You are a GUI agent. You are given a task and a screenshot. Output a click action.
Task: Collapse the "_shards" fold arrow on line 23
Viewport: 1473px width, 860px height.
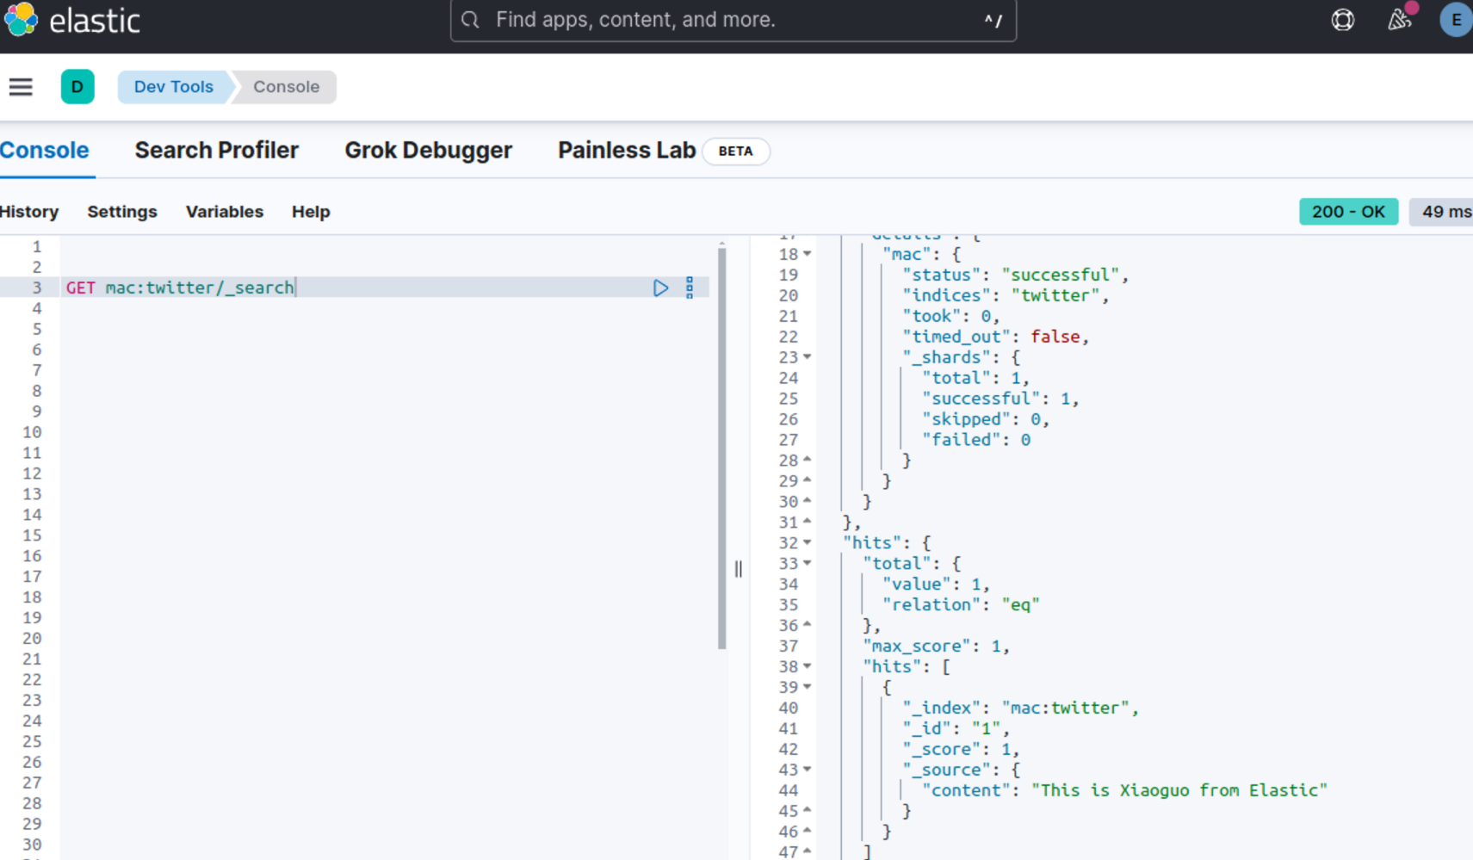point(808,357)
